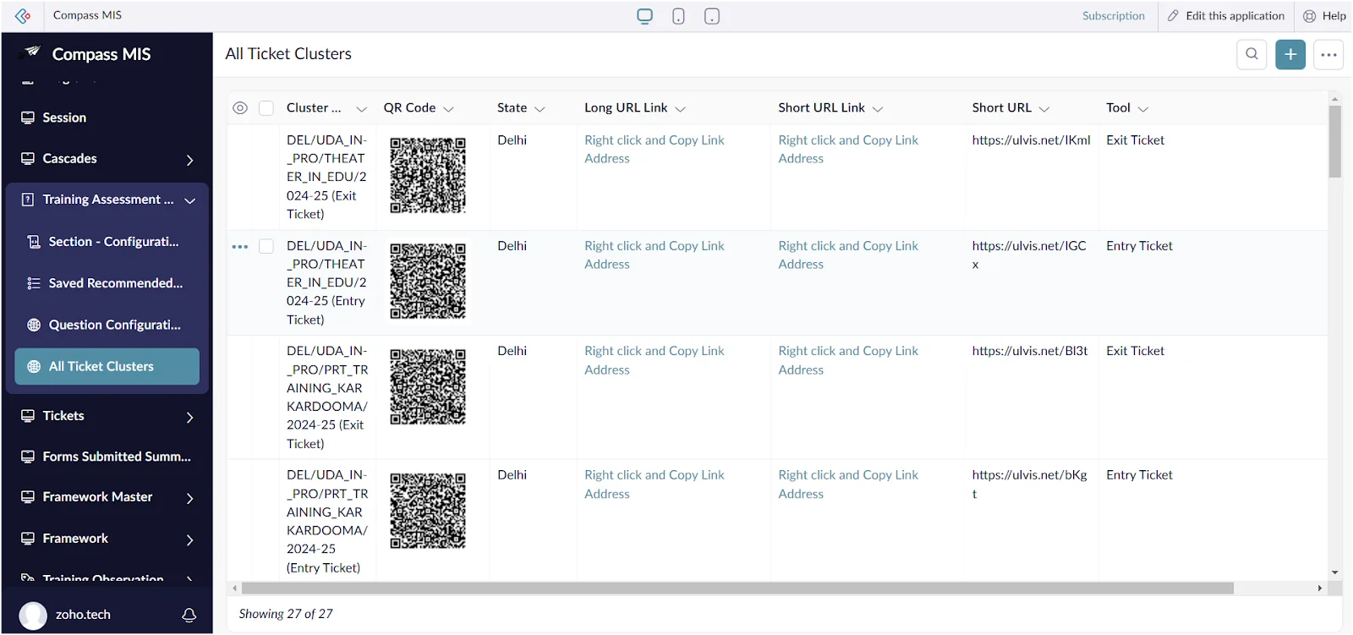Click Short URL Link copy link for ulvis.net/Bl3t row

coord(848,360)
